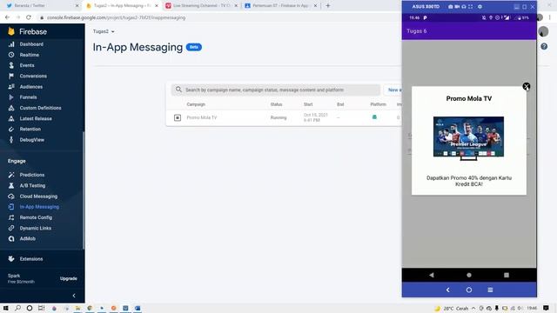
Task: Open the Promo Mola TV campaign row
Action: pyautogui.click(x=284, y=117)
